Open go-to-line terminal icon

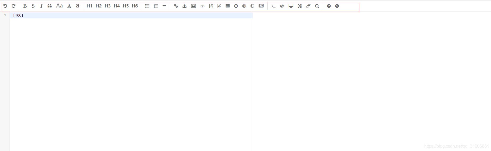273,6
